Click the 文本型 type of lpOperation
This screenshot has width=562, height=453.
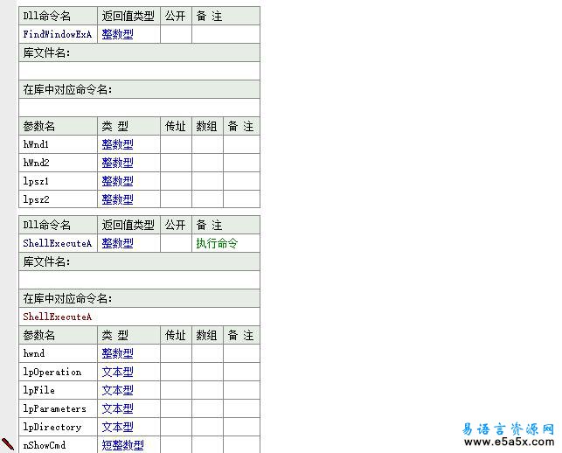click(x=117, y=372)
